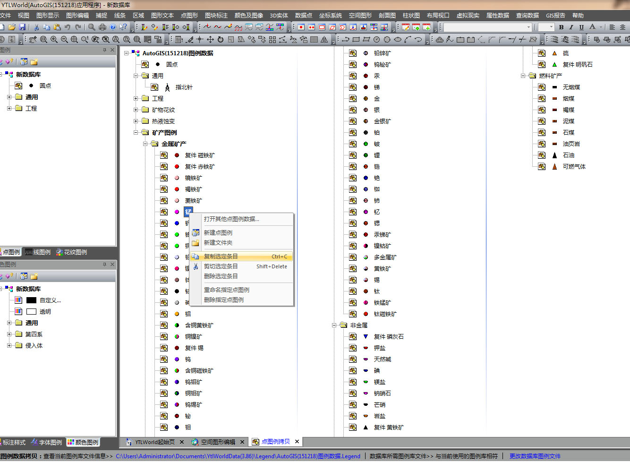
Task: Pin the lower-left color legend panel
Action: click(x=104, y=264)
